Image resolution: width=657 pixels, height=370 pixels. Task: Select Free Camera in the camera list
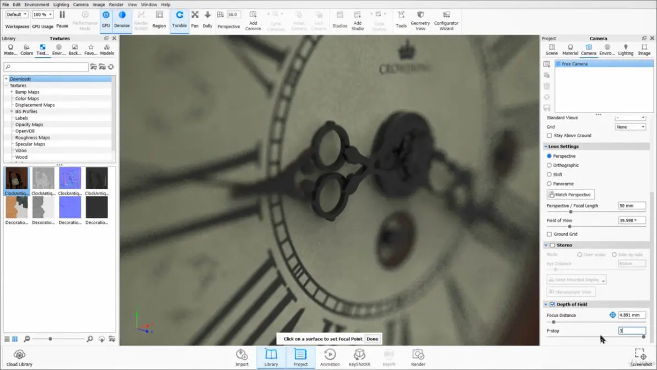pyautogui.click(x=604, y=64)
